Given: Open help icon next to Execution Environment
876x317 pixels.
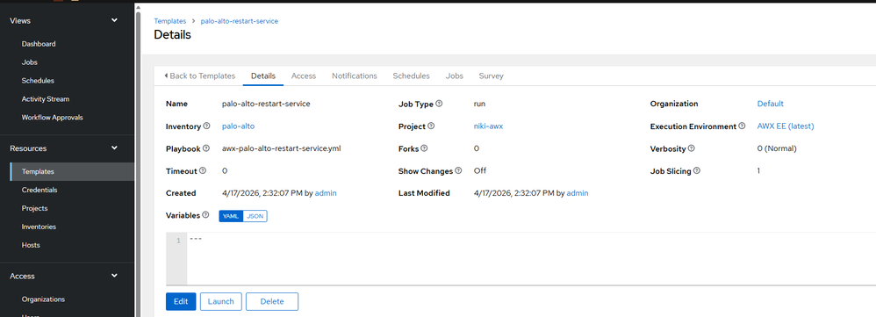Looking at the screenshot, I should pos(742,126).
